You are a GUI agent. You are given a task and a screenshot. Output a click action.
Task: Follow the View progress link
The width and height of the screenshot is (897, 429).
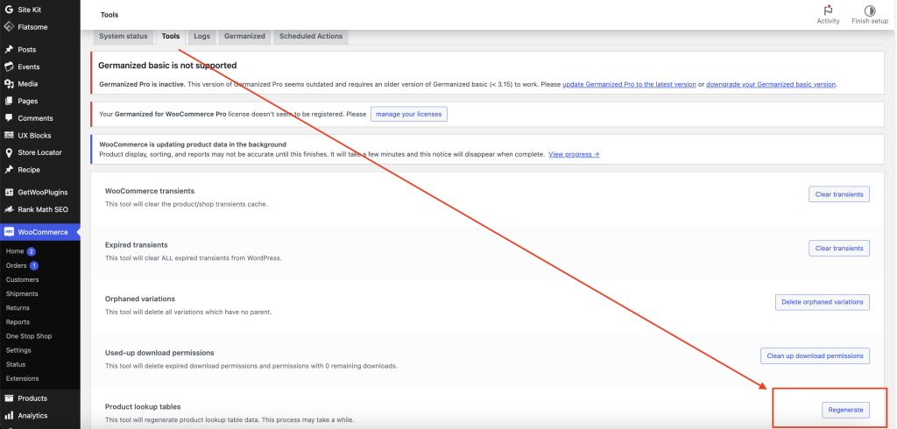tap(574, 154)
